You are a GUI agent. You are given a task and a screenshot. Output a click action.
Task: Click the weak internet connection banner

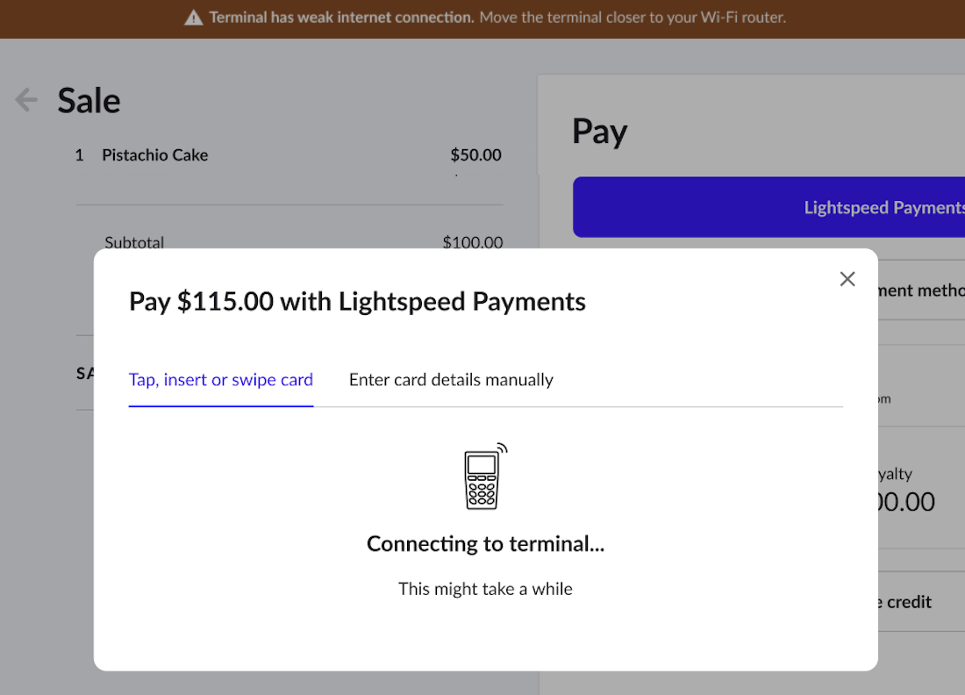(482, 18)
